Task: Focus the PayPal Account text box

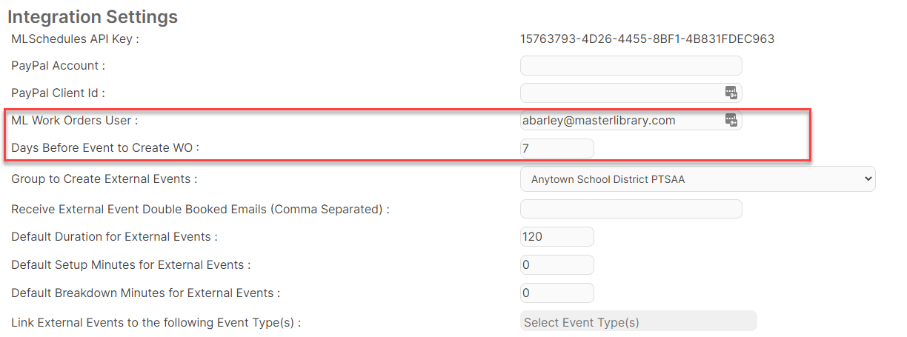Action: pyautogui.click(x=631, y=65)
